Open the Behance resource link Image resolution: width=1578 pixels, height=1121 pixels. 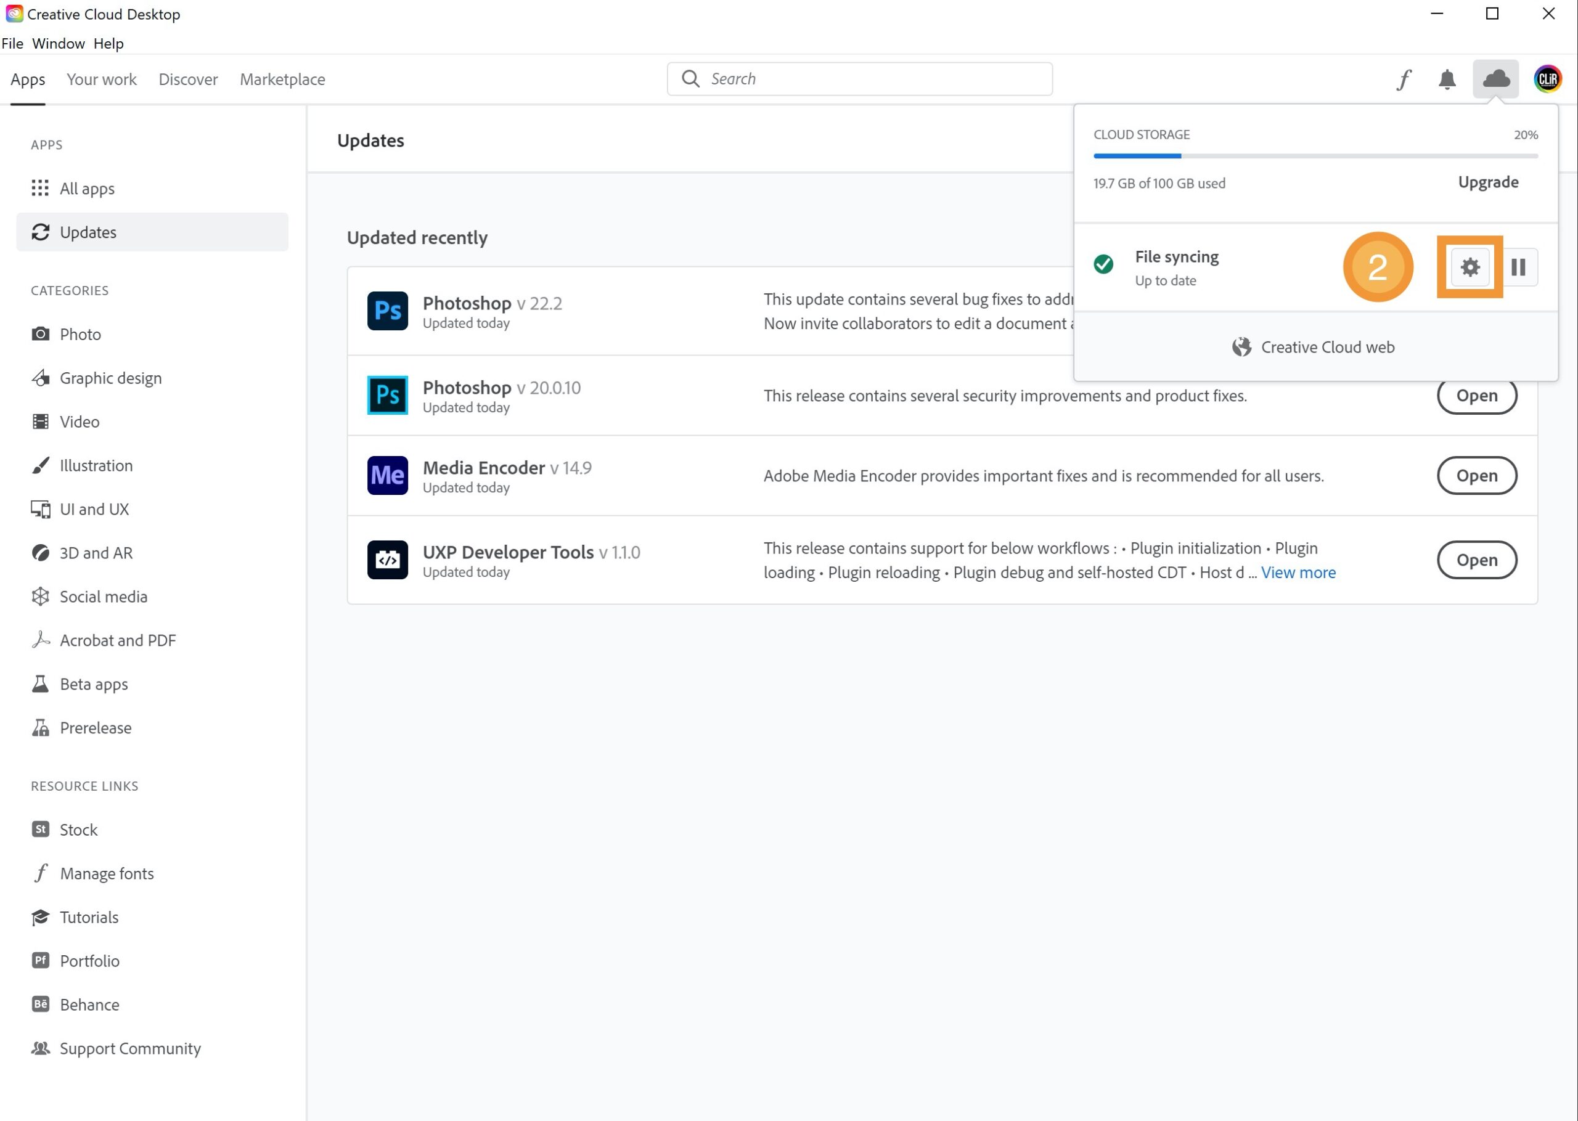(x=152, y=1005)
